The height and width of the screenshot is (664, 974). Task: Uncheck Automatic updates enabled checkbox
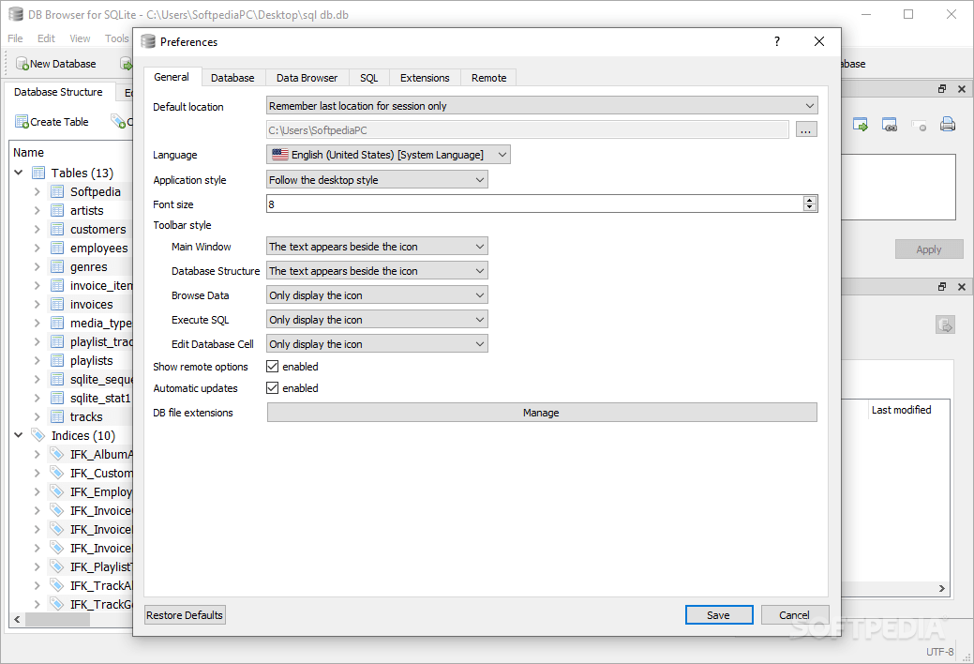coord(272,388)
